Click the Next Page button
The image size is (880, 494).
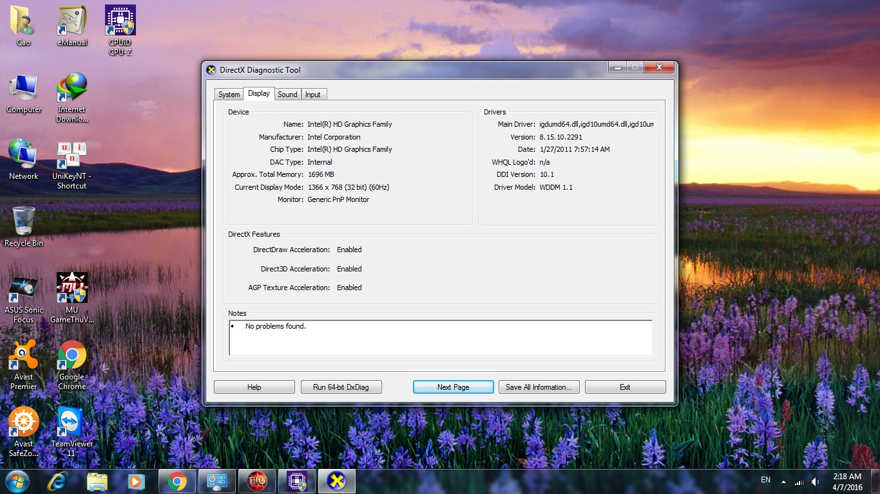tap(453, 387)
